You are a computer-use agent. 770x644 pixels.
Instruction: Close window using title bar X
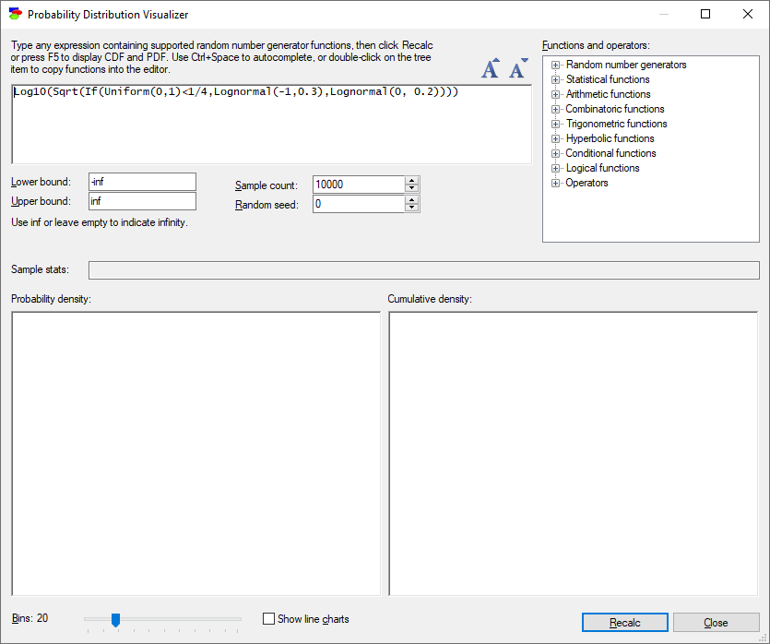(x=748, y=14)
